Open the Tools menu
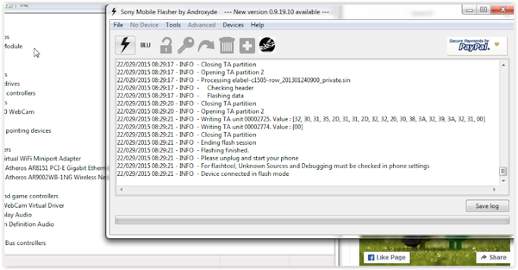Viewport: 518px width, 270px height. pos(173,25)
